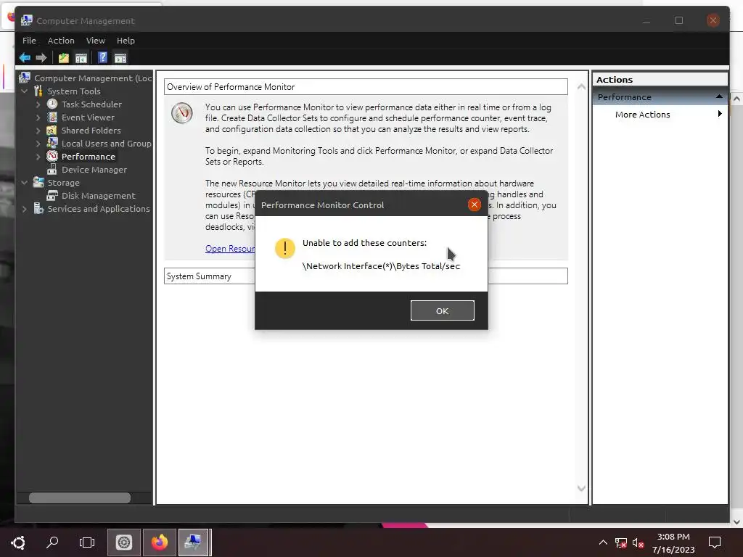Show hidden tray icons chevron
The image size is (743, 557).
(x=603, y=542)
